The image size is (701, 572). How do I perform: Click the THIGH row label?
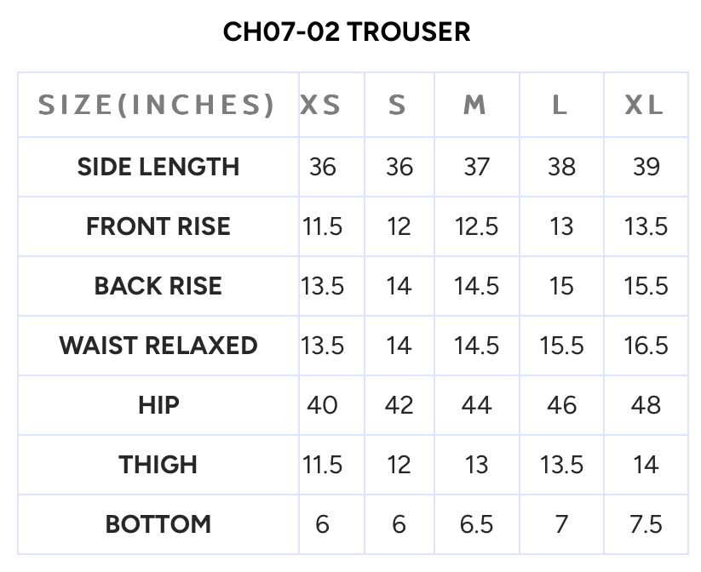(x=158, y=465)
